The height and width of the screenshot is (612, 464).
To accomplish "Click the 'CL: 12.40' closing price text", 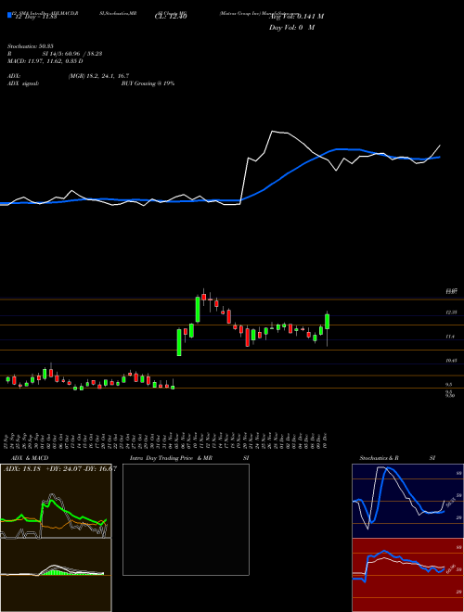I will pyautogui.click(x=171, y=17).
